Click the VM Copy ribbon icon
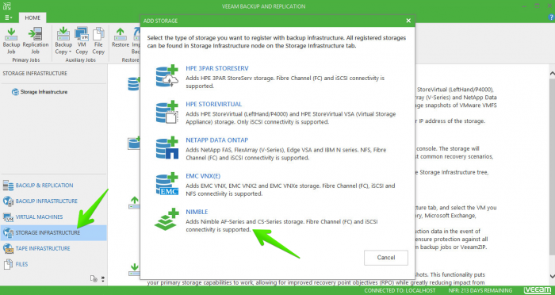555x295 pixels. (x=82, y=34)
